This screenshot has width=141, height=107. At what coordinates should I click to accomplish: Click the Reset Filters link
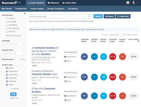click(14, 98)
